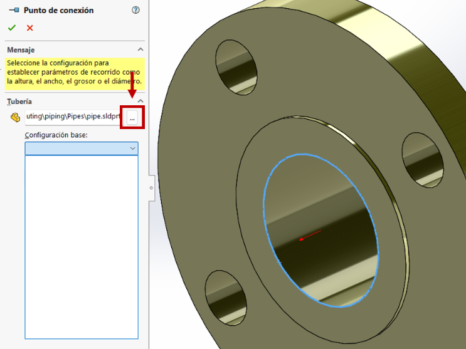
Task: Click the 'Configuración base:' label
Action: [56, 135]
